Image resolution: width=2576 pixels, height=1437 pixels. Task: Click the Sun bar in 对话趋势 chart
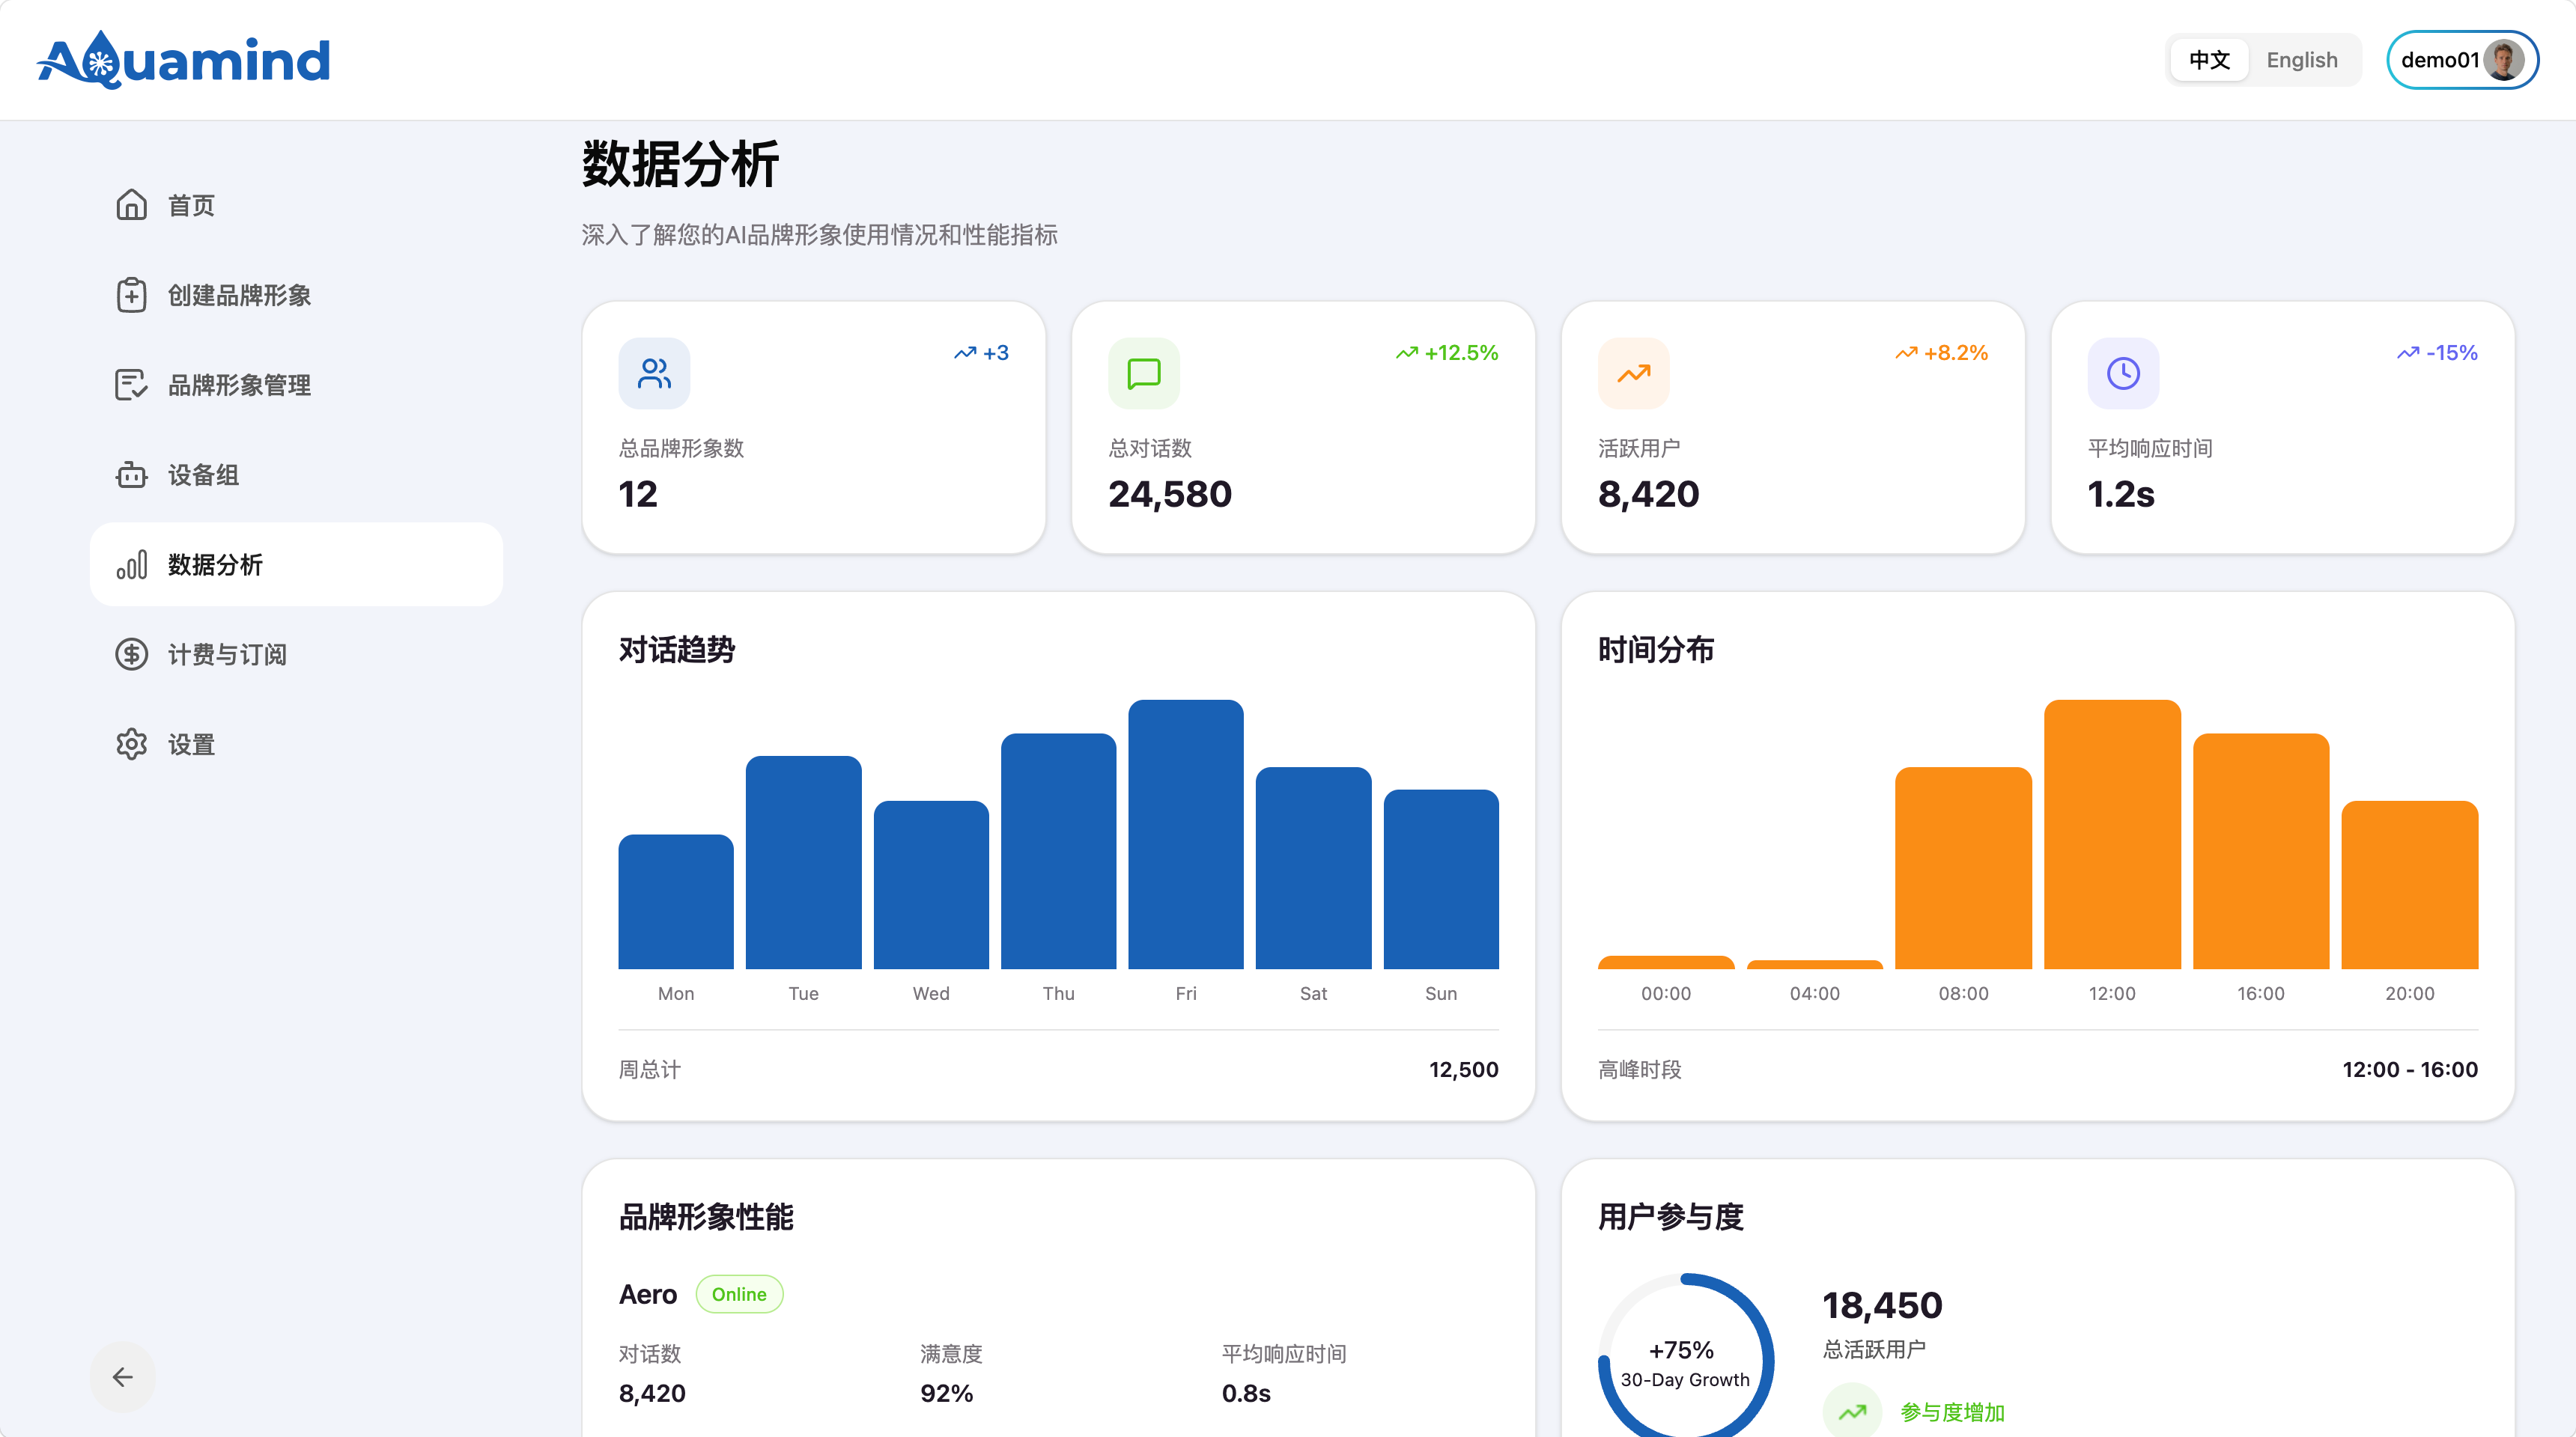[x=1441, y=879]
